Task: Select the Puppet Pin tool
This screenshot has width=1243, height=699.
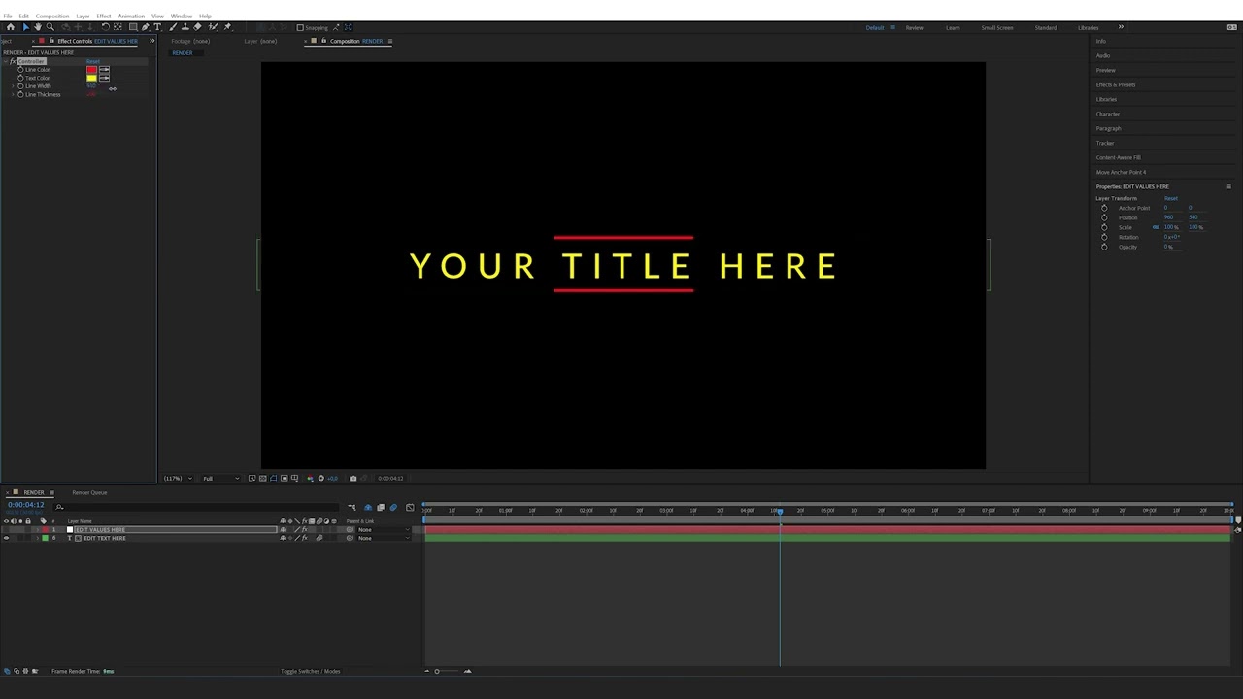Action: [227, 27]
